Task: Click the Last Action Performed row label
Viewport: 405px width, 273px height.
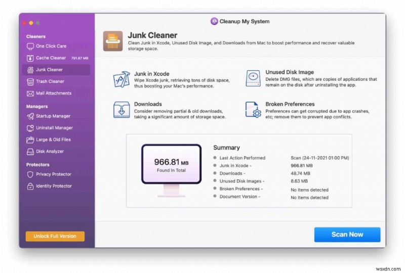Action: coord(242,158)
